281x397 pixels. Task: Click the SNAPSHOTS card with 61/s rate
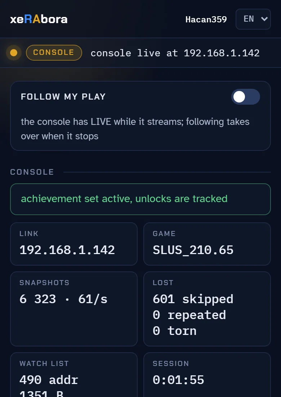74,309
